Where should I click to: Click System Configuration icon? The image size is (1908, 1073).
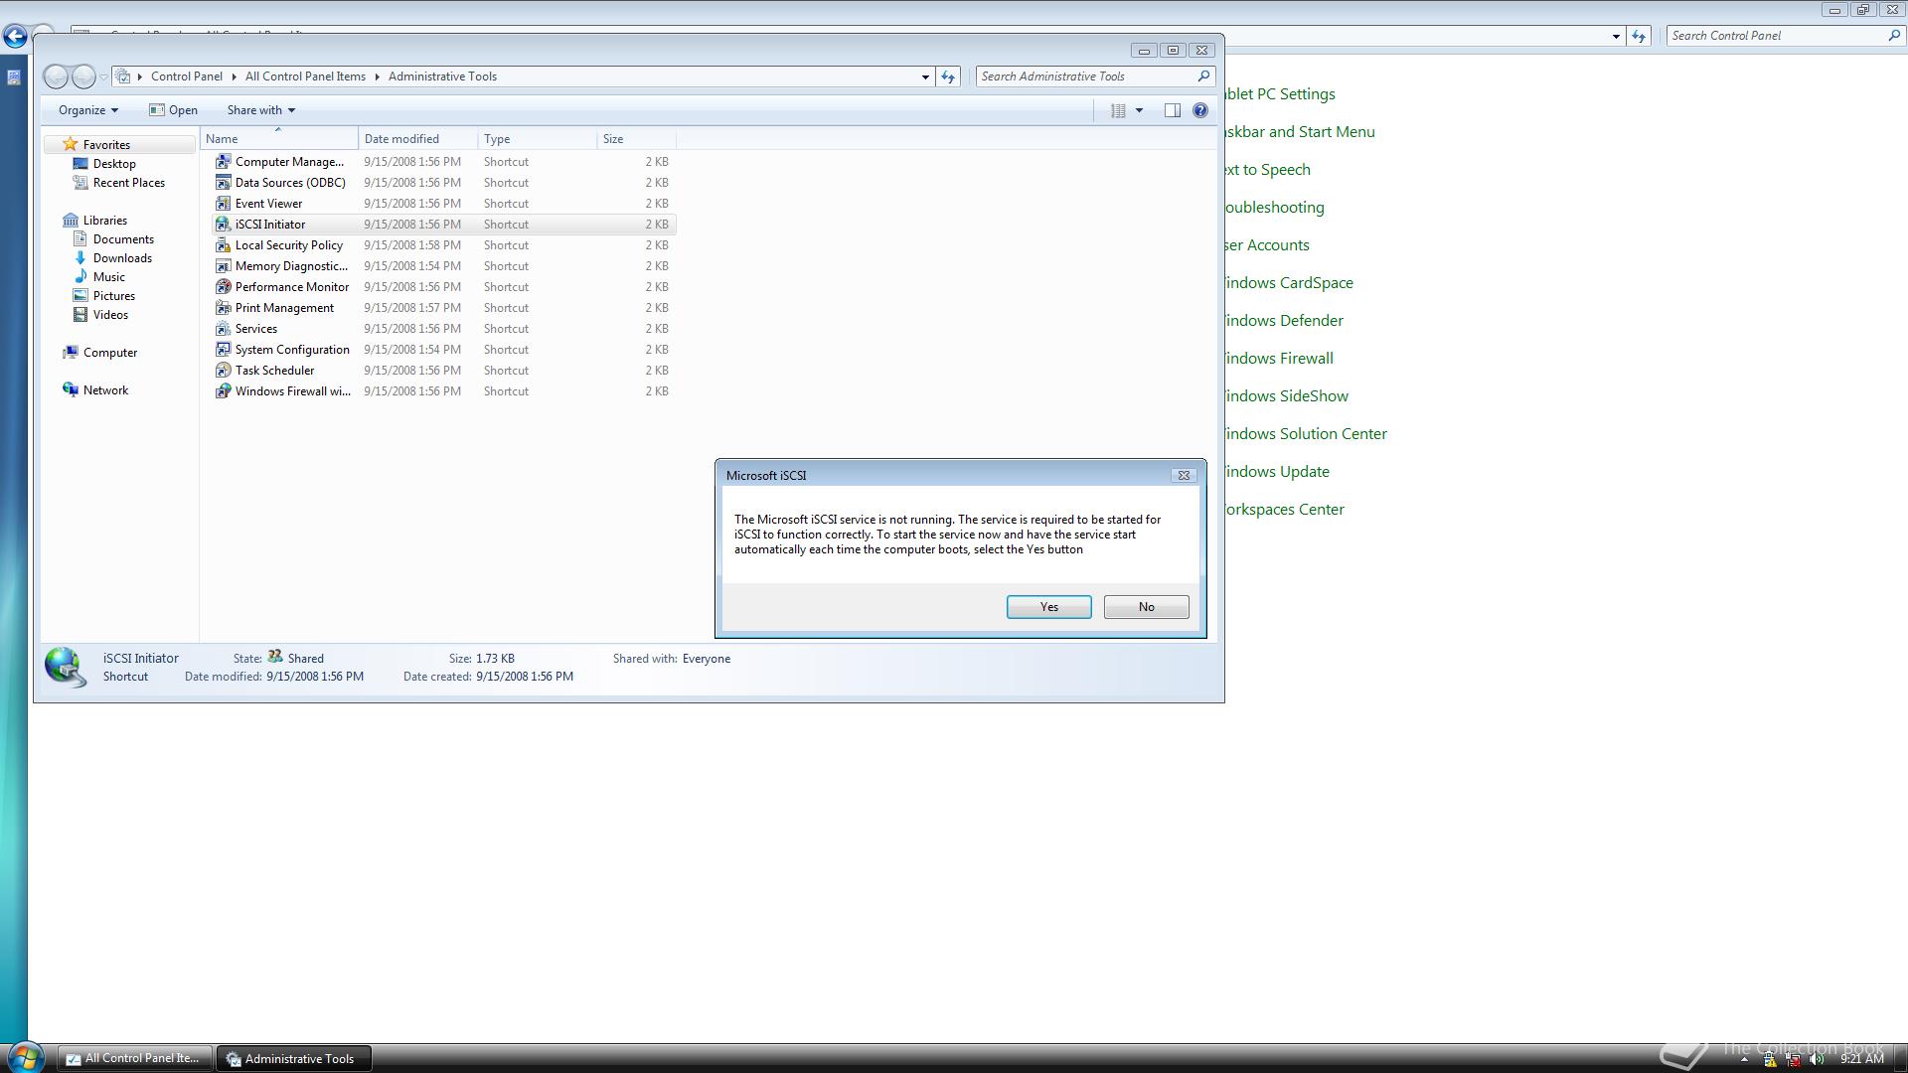224,350
